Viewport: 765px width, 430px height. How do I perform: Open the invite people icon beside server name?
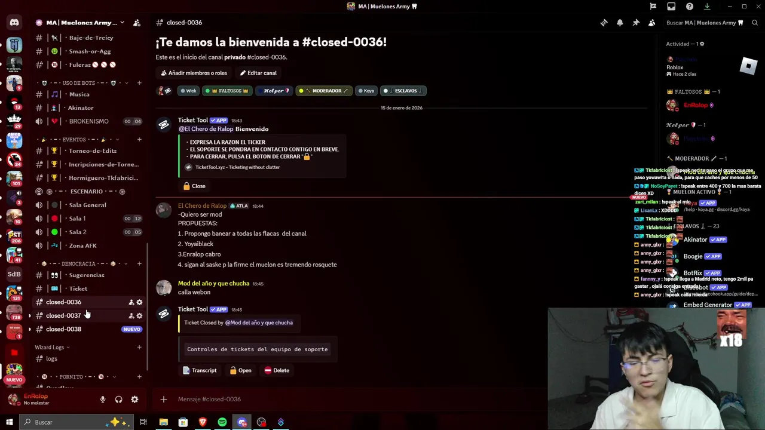point(137,23)
